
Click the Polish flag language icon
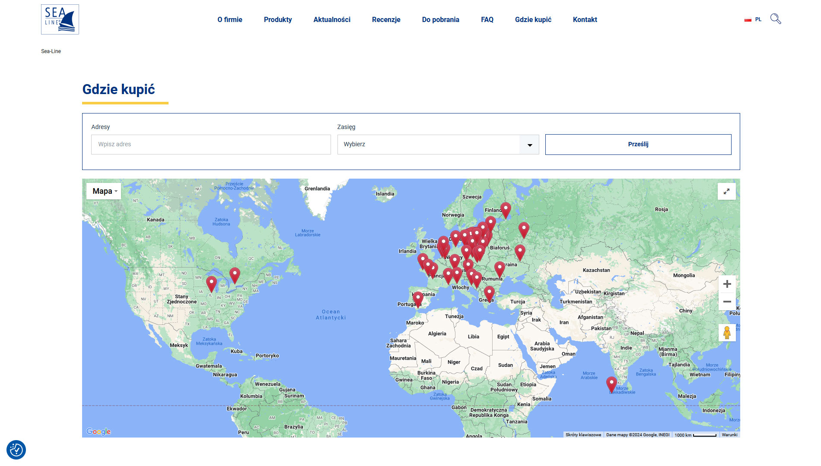748,19
